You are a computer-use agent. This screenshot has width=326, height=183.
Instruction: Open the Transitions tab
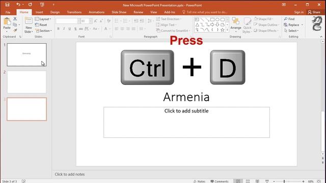[74, 12]
